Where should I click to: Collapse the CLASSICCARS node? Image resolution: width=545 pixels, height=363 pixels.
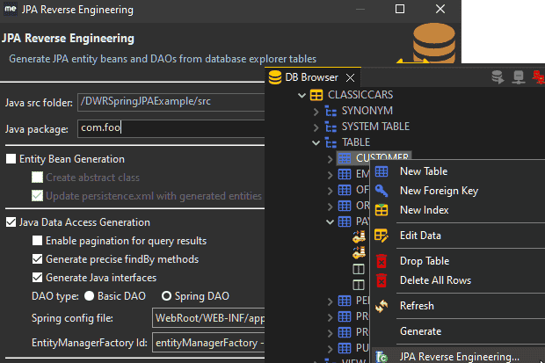coord(302,95)
